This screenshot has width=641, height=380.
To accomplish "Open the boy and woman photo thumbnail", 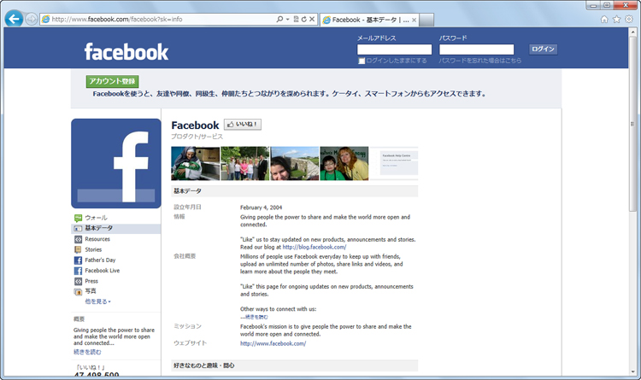I will (344, 163).
